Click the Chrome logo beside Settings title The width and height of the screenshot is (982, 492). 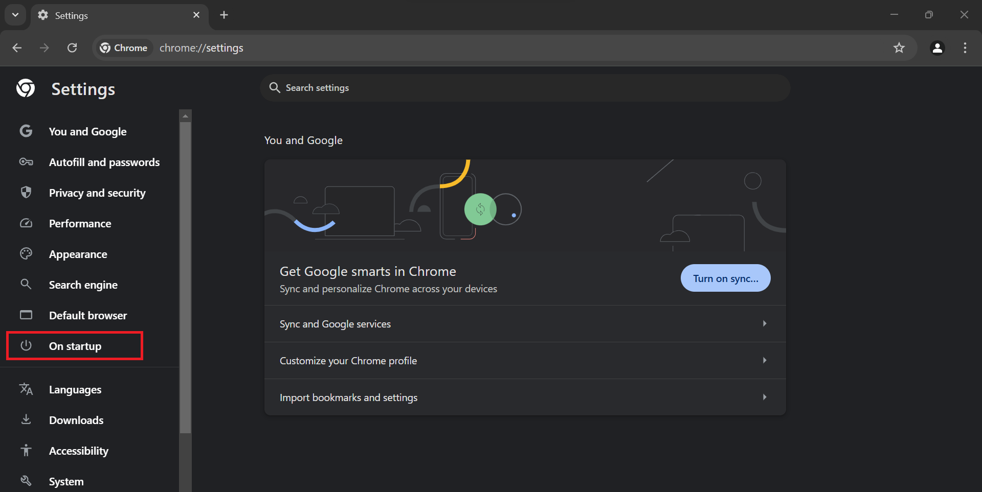click(x=26, y=88)
